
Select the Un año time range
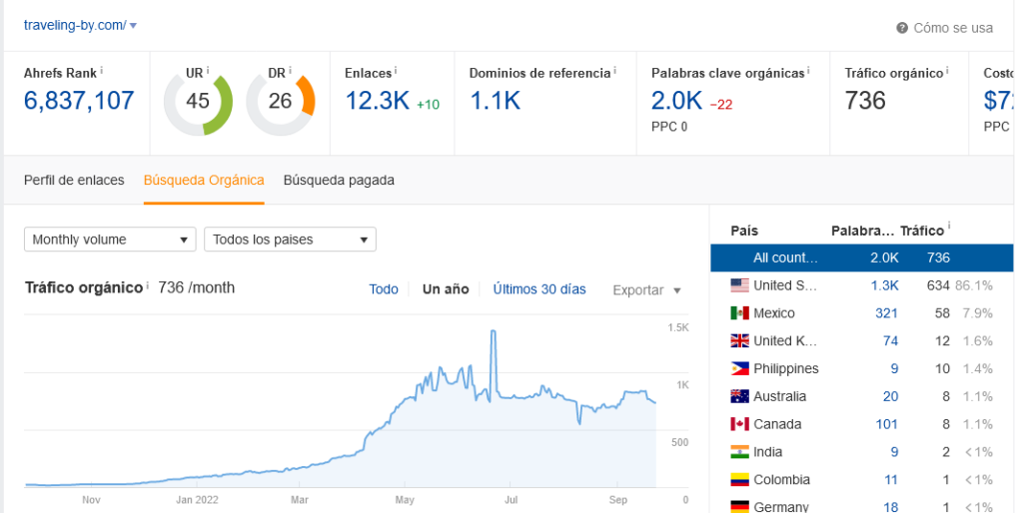click(x=446, y=289)
